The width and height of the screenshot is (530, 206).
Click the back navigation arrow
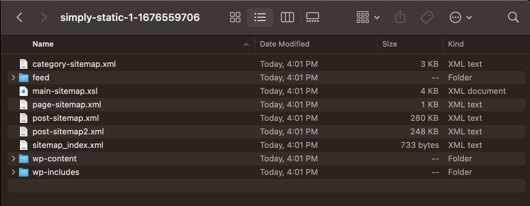tap(19, 17)
